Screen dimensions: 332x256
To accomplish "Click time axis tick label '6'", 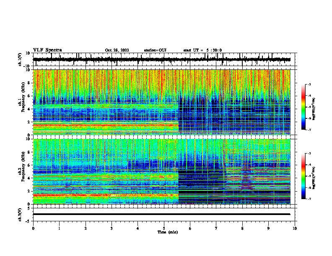I will 190,228.
